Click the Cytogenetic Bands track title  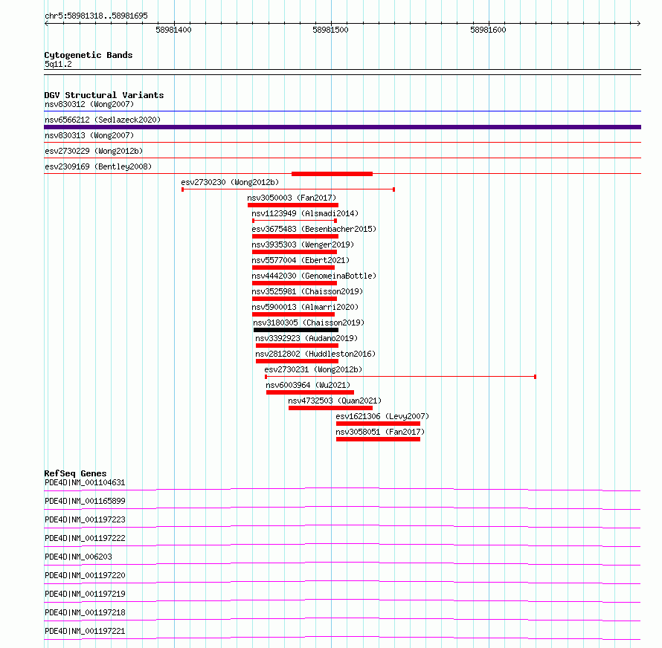[89, 55]
